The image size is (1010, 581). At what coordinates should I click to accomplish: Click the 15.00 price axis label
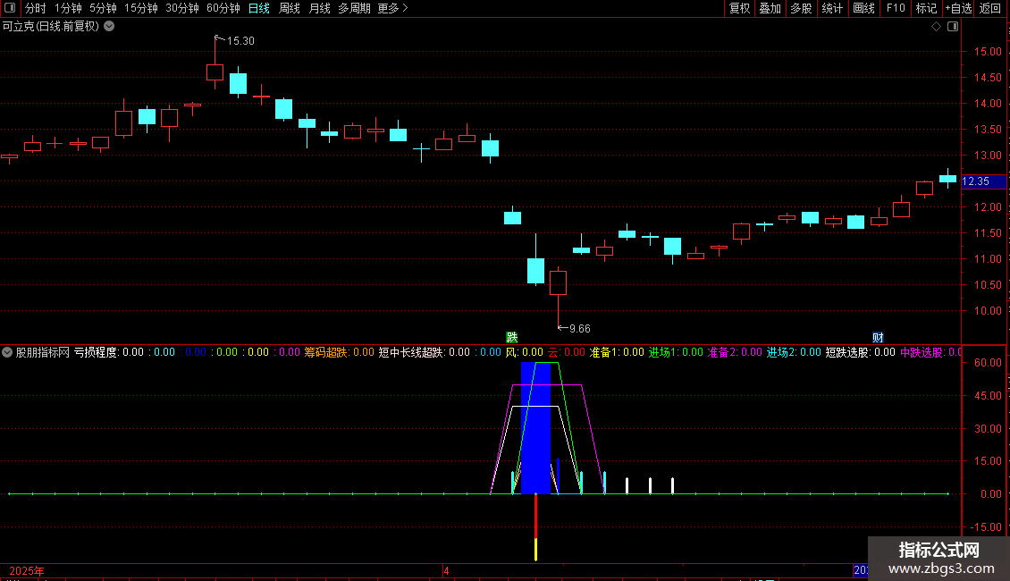coord(988,52)
